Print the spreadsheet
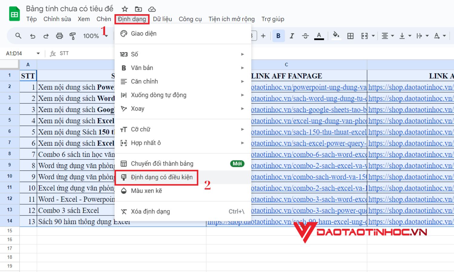The image size is (454, 272). pos(59,36)
